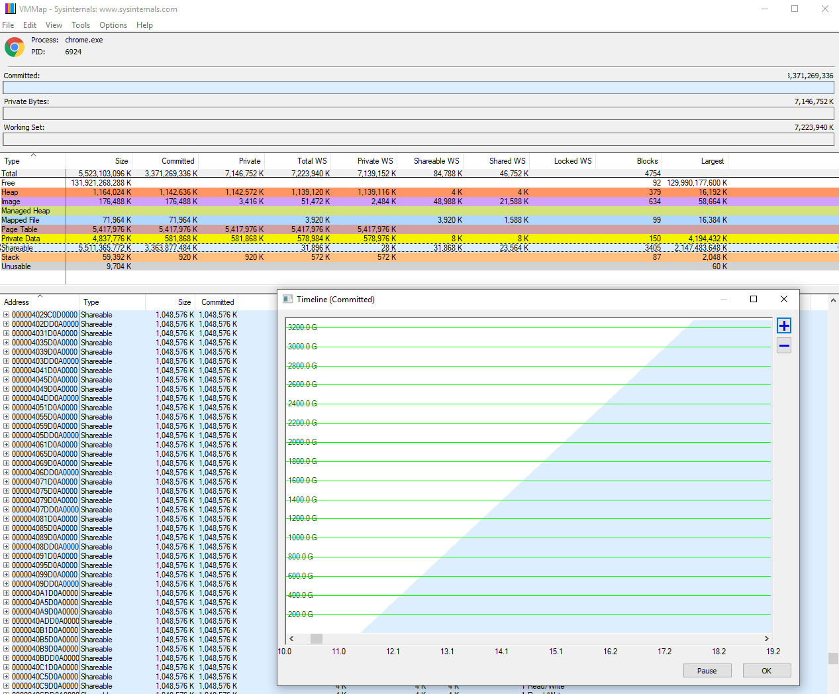Click the plus zoom-in icon in Timeline

[x=784, y=325]
